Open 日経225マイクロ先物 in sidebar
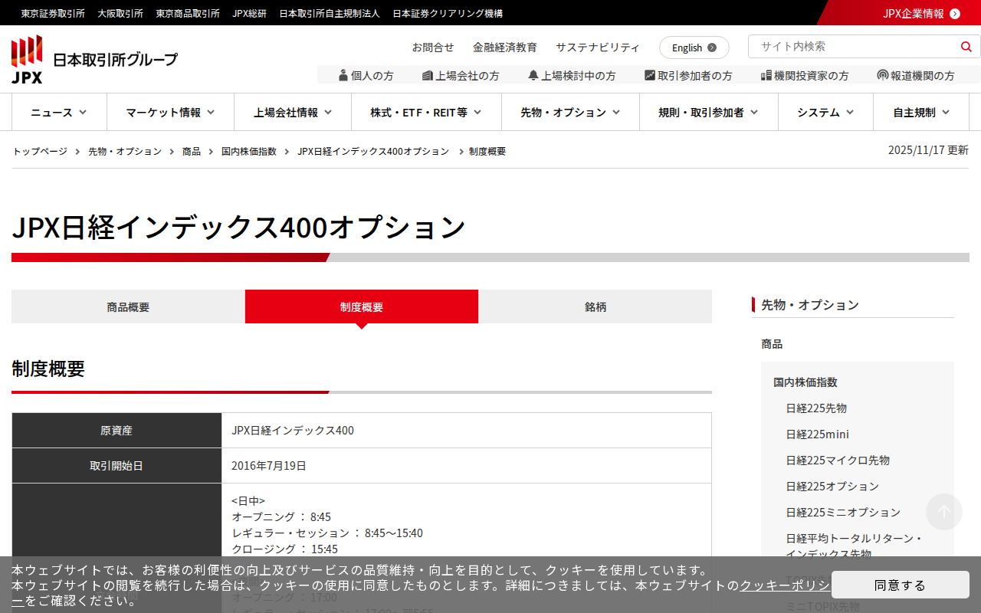The width and height of the screenshot is (981, 613). pos(838,461)
